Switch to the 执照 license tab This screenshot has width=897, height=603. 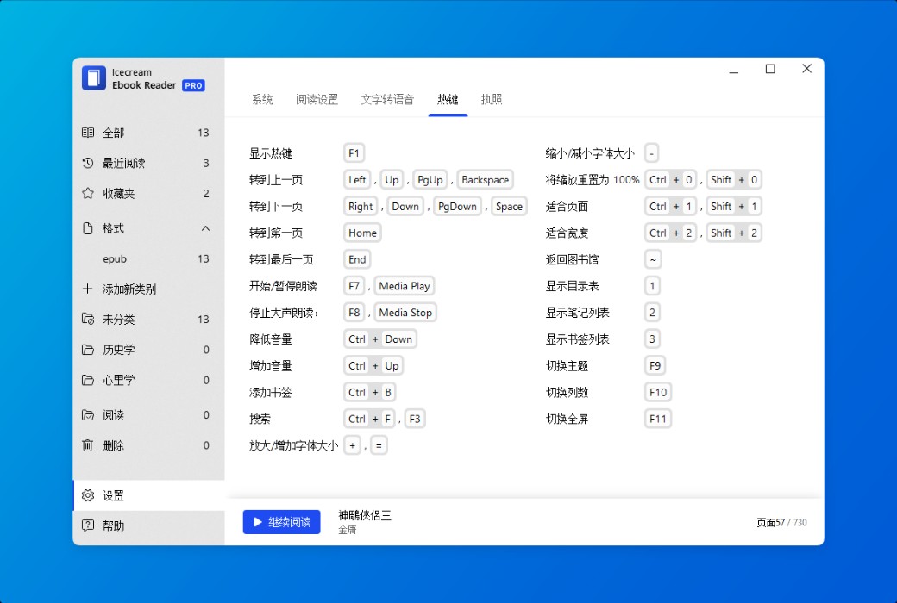click(491, 99)
